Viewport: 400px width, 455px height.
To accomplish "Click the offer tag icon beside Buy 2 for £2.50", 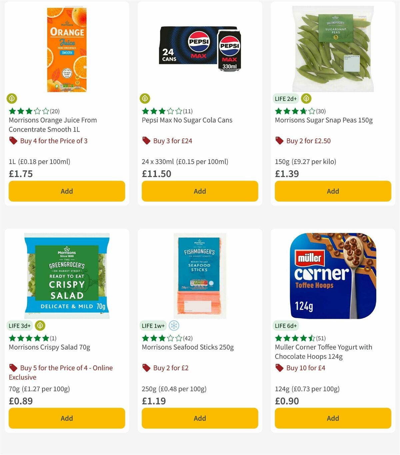I will (279, 141).
